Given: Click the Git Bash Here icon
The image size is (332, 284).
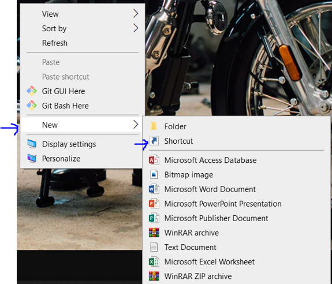Looking at the screenshot, I should [x=32, y=106].
